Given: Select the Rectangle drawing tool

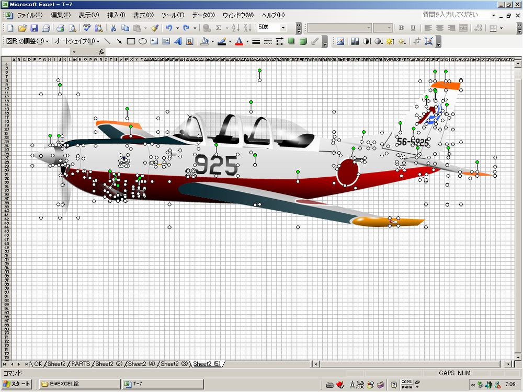Looking at the screenshot, I should pyautogui.click(x=131, y=41).
